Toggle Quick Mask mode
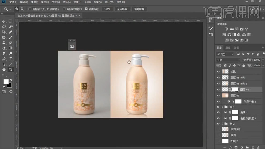The image size is (265, 149). 4,92
